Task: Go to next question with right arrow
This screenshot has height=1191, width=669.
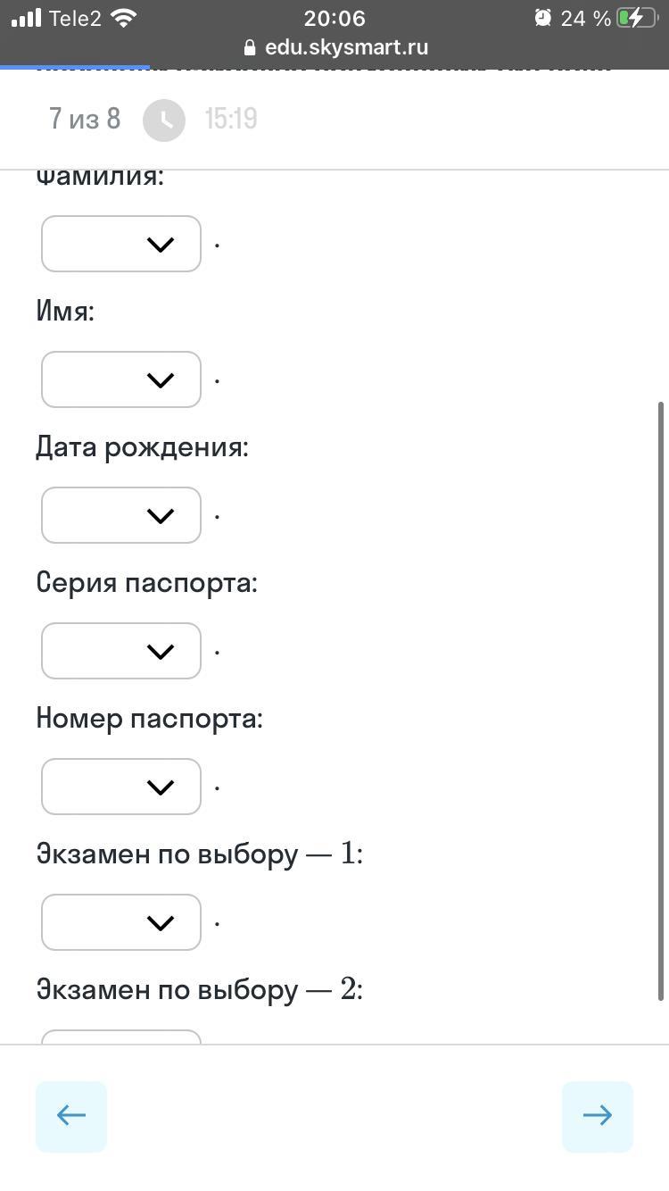Action: (x=597, y=1116)
